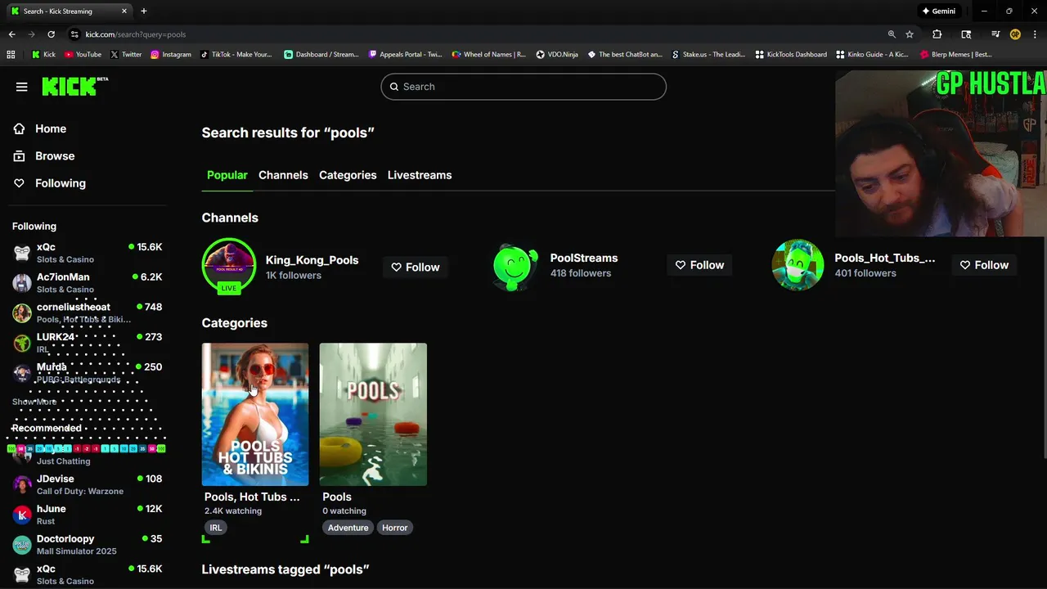Follow the PoolStreams channel
Image resolution: width=1047 pixels, height=589 pixels.
pos(699,265)
